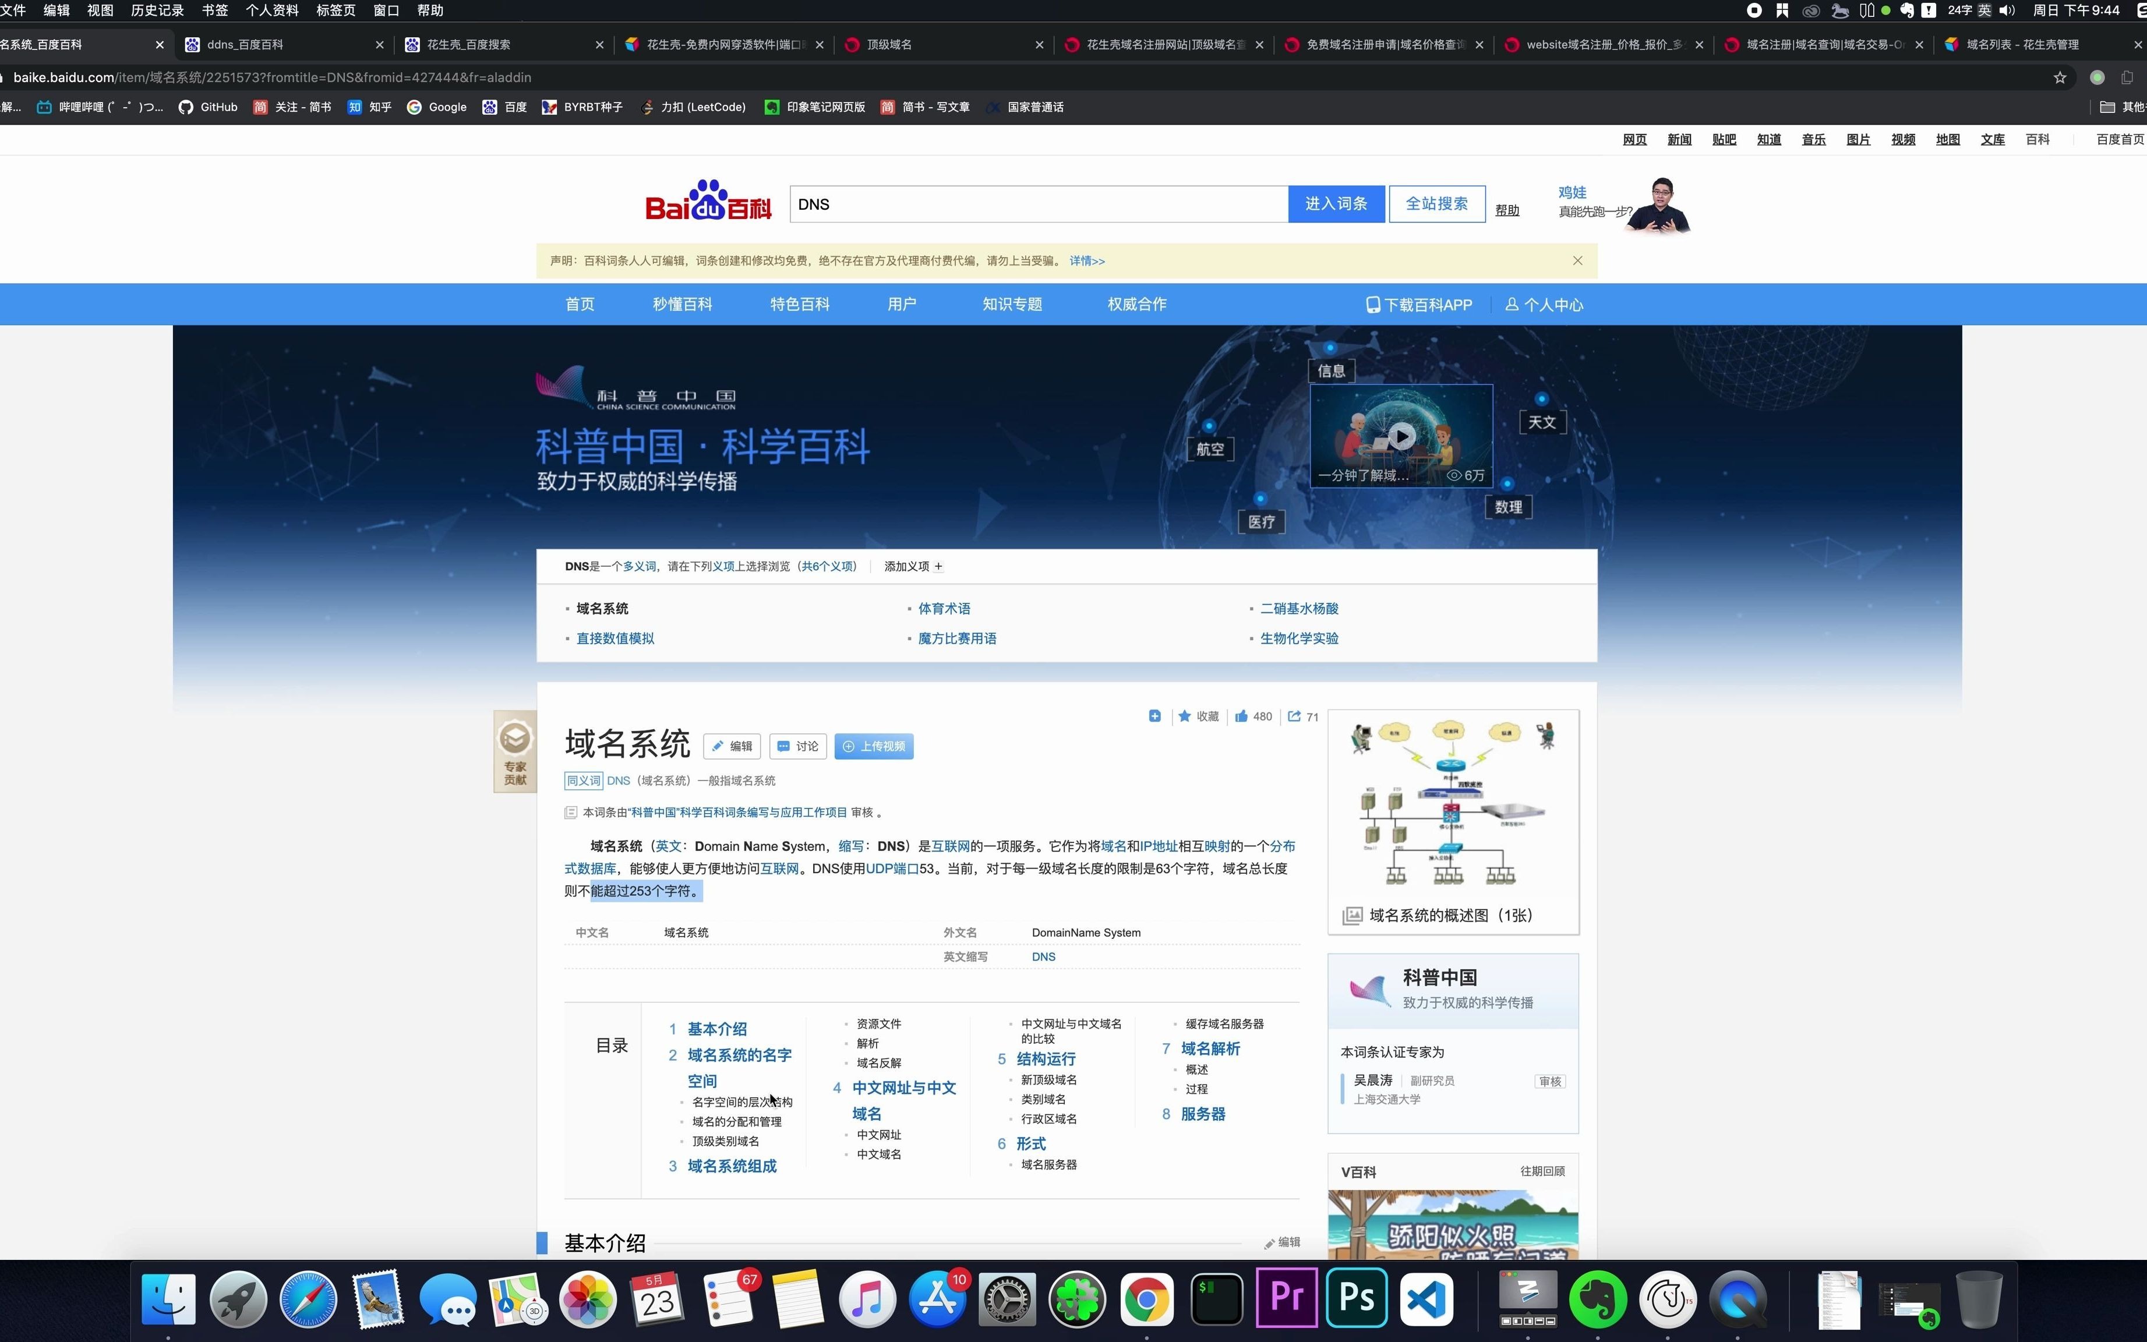Screen dimensions: 2147x1342
Task: Focus the DNS search input field
Action: click(1039, 204)
